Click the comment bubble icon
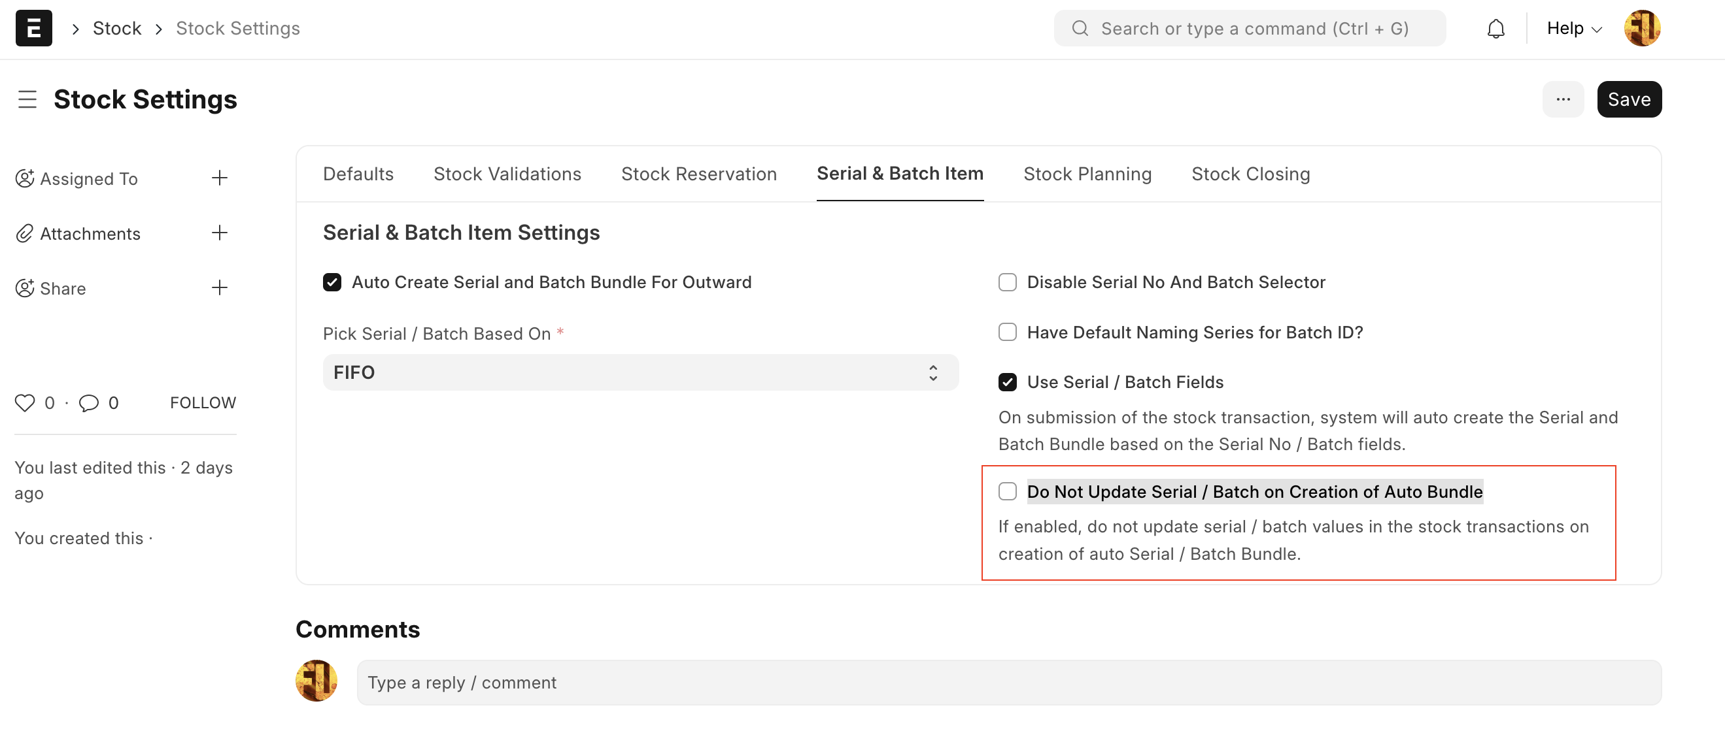Image resolution: width=1725 pixels, height=746 pixels. [88, 403]
